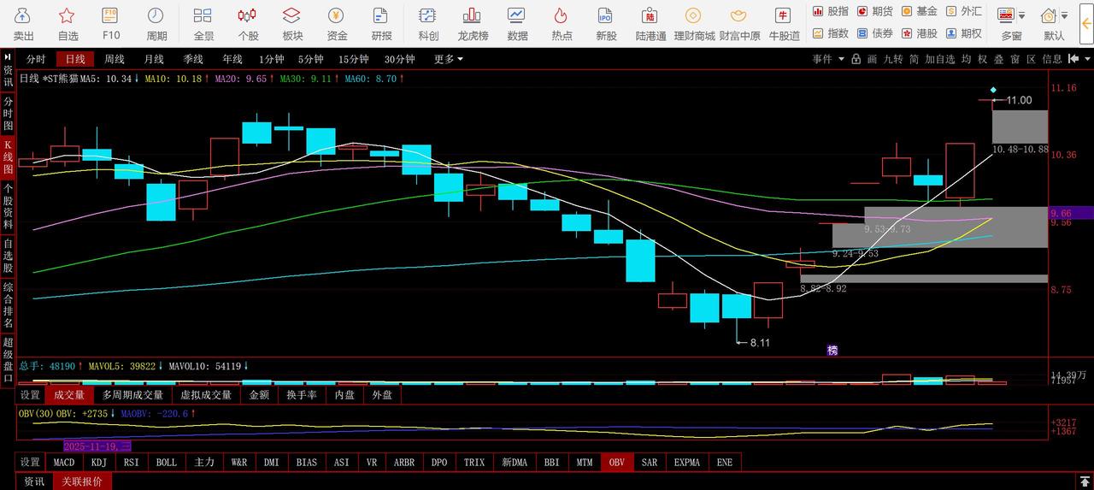Switch to the 周线 weekly chart

coord(115,59)
